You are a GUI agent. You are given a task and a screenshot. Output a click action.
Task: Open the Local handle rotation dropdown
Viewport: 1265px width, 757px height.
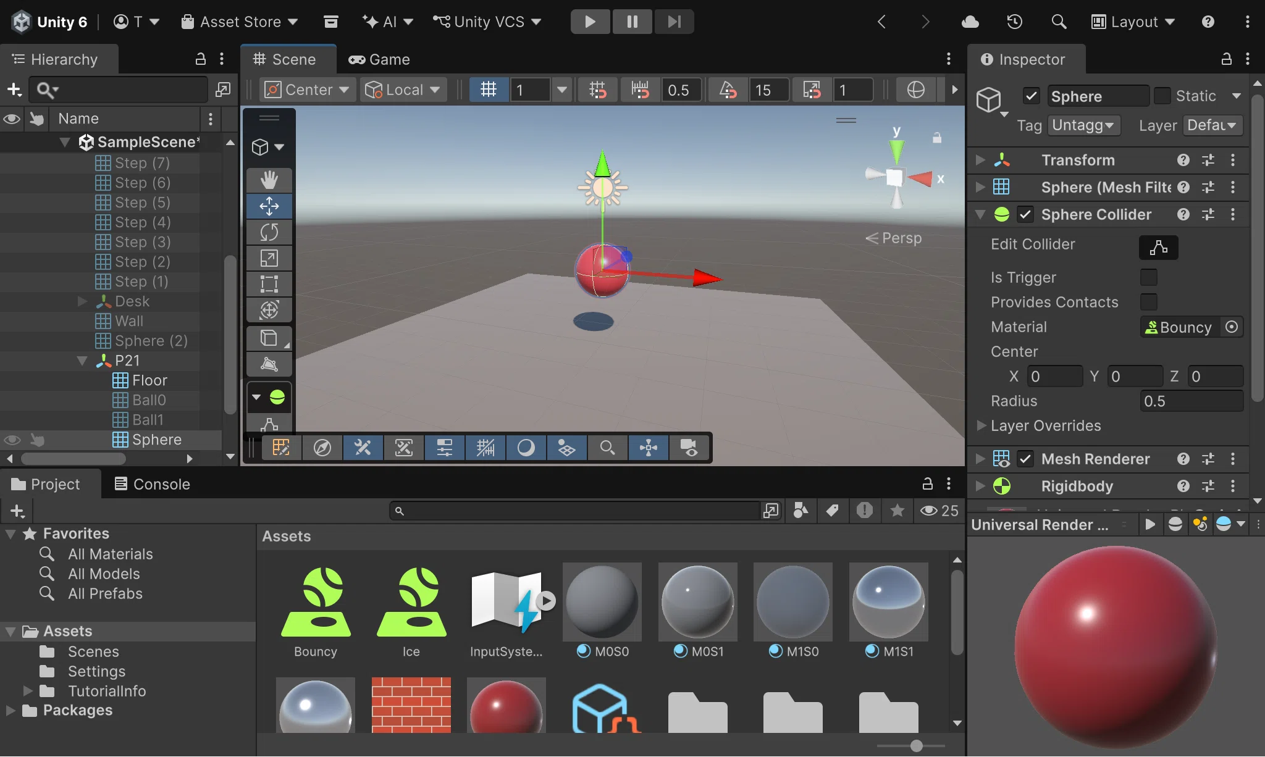pyautogui.click(x=403, y=90)
